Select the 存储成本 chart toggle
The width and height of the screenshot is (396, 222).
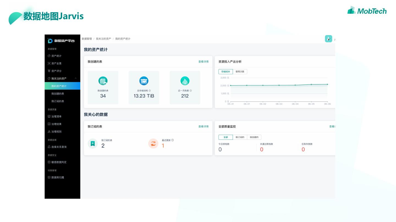[x=226, y=72]
